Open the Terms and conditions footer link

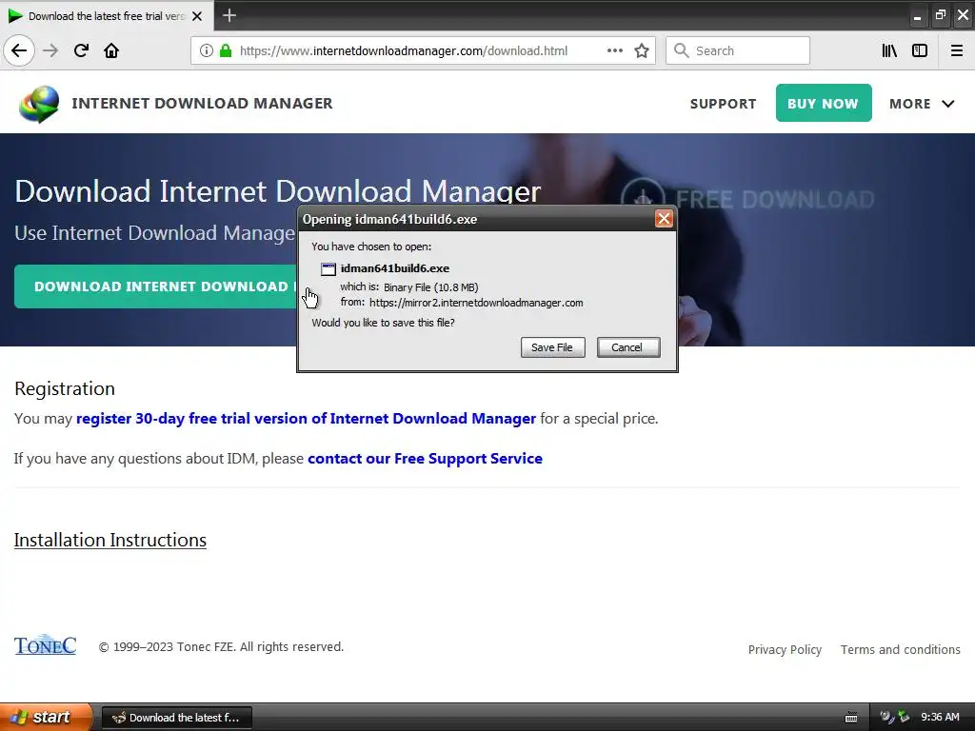coord(901,649)
